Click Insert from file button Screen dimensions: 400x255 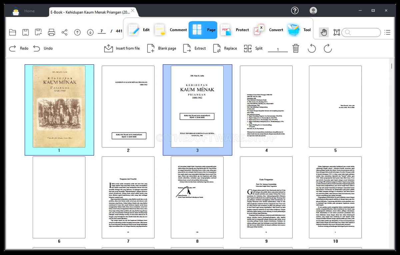(122, 49)
